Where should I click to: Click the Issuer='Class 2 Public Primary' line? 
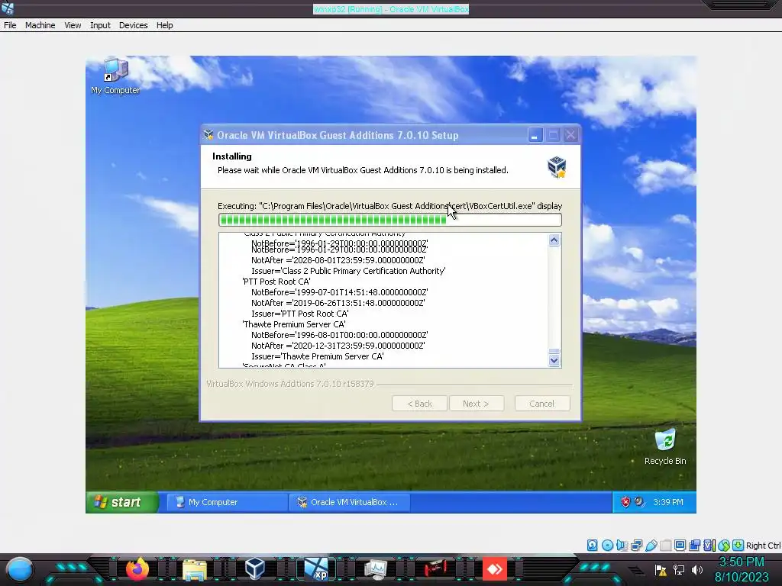tap(348, 271)
